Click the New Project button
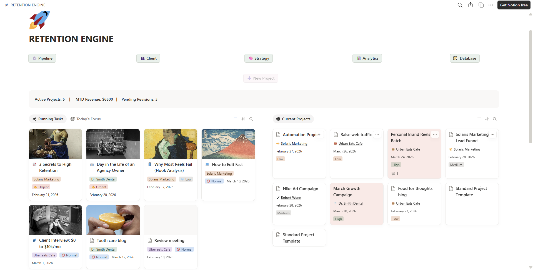This screenshot has height=270, width=533. [x=261, y=78]
